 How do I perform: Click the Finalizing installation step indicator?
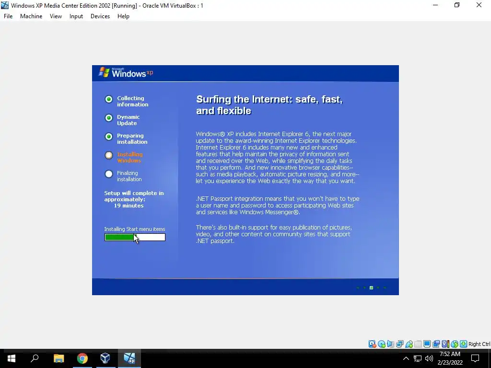point(109,174)
